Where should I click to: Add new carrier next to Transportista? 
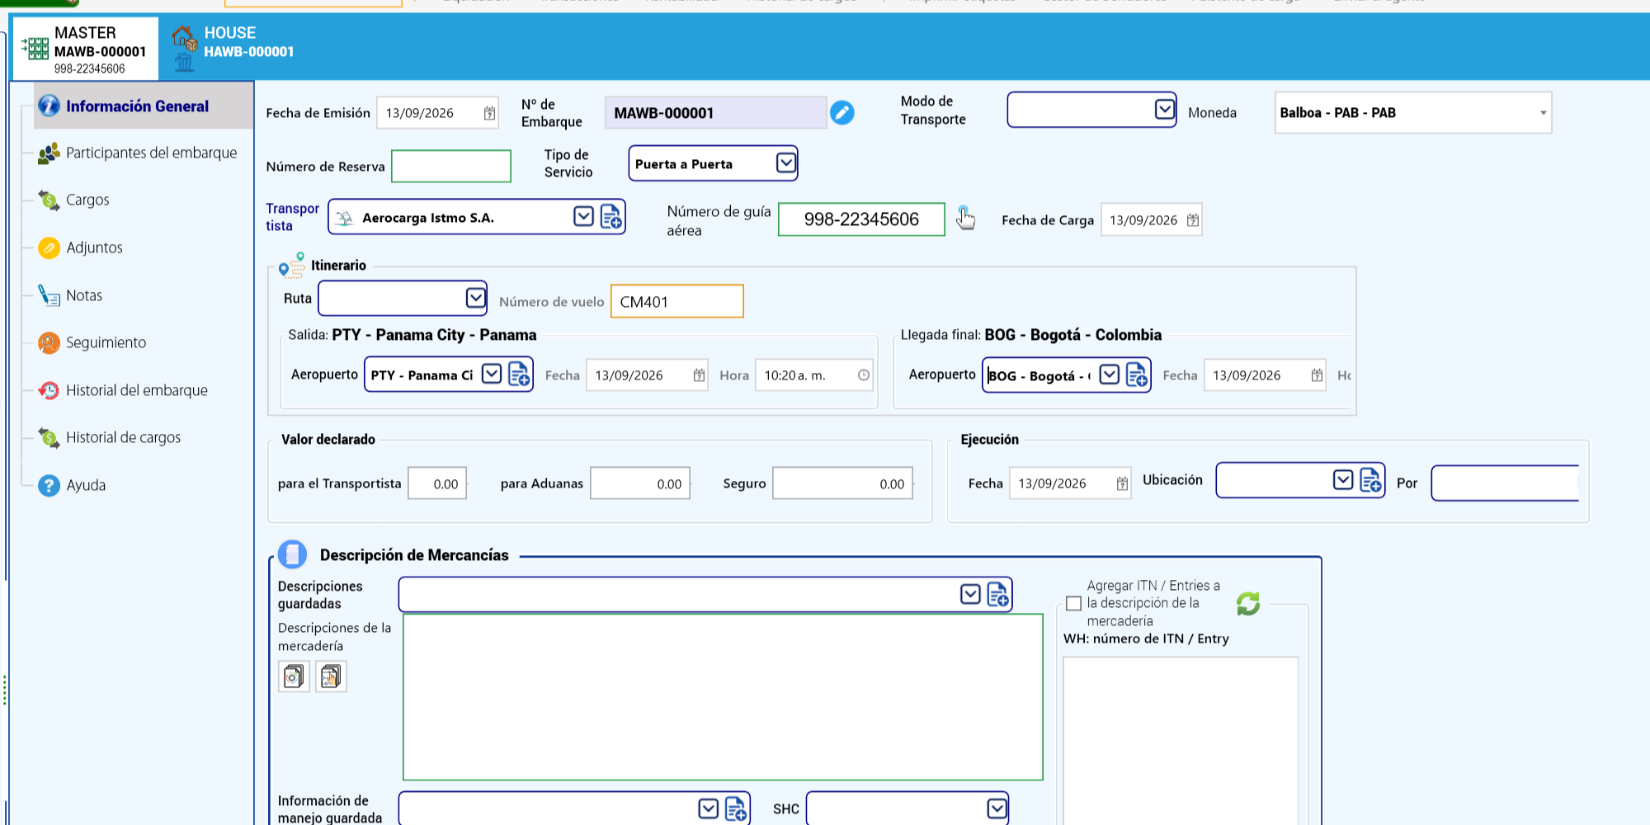(611, 217)
